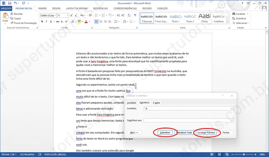Image resolution: width=269 pixels, height=157 pixels.
Task: Switch to LAYOUT DA PÁGINA tab
Action: (x=77, y=8)
